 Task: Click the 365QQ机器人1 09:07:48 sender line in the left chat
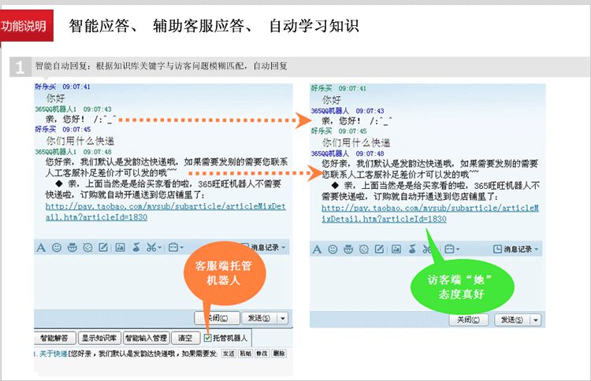click(73, 152)
